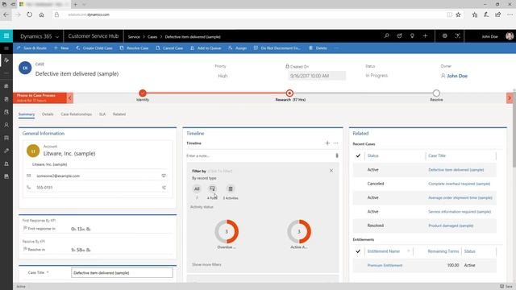The height and width of the screenshot is (290, 516).
Task: Switch to the Details tab
Action: 48,114
